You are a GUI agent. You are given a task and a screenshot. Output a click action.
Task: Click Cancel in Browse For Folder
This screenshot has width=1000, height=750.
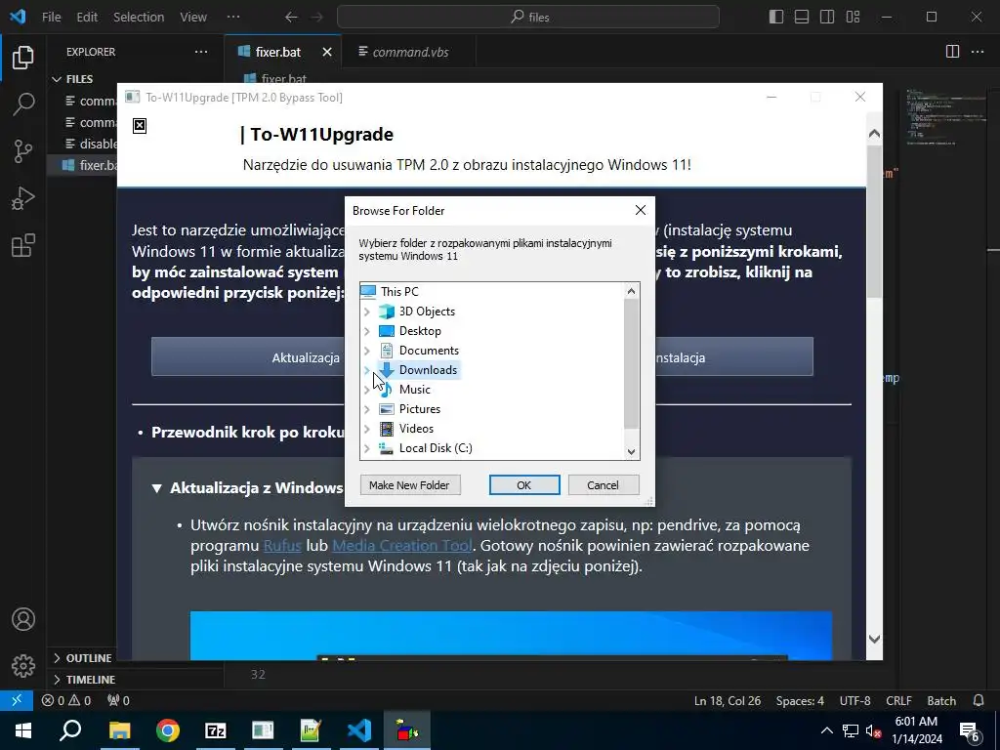click(603, 485)
